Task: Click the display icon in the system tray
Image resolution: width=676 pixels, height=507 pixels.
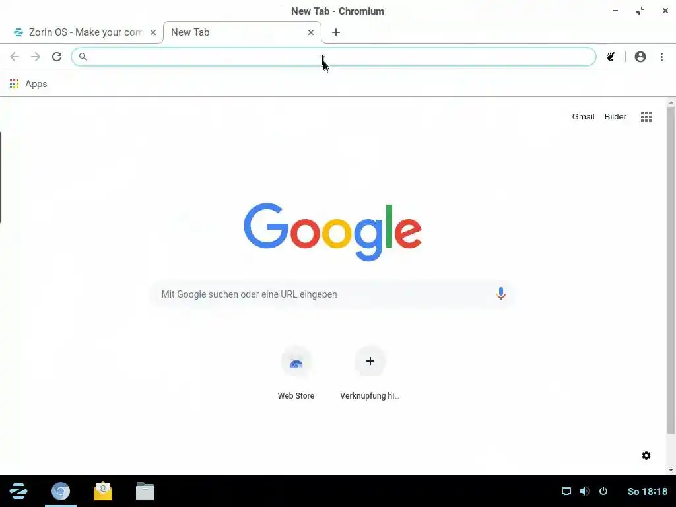Action: [566, 491]
